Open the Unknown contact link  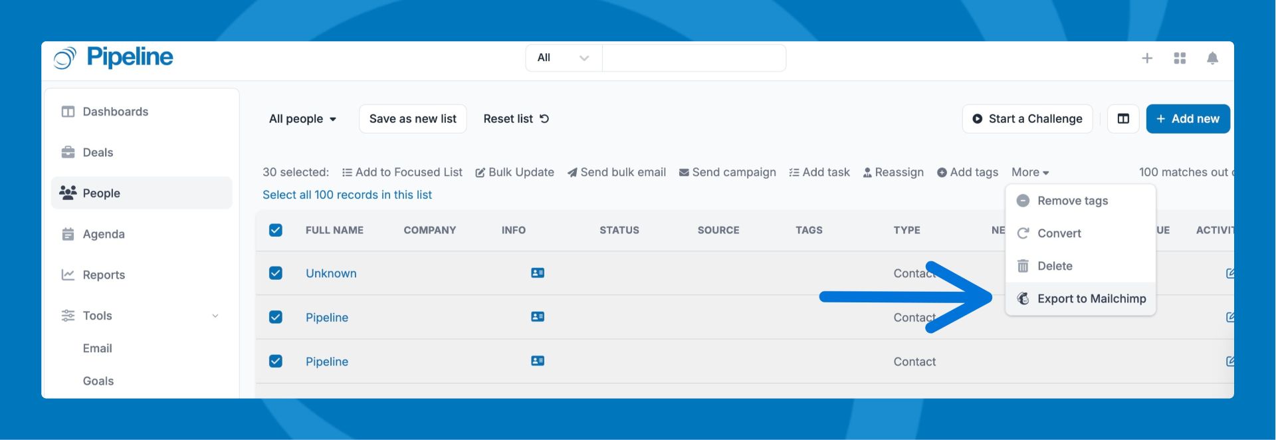[331, 273]
